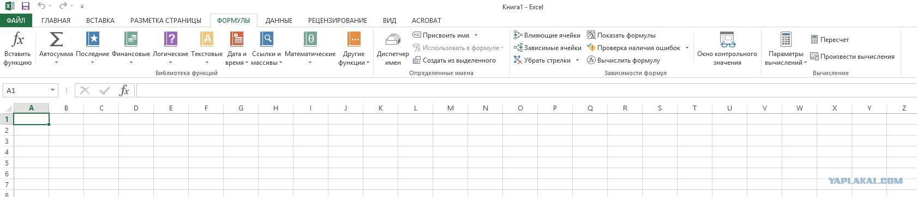
Task: Expand the Автосумма dropdown arrow
Action: pos(56,63)
